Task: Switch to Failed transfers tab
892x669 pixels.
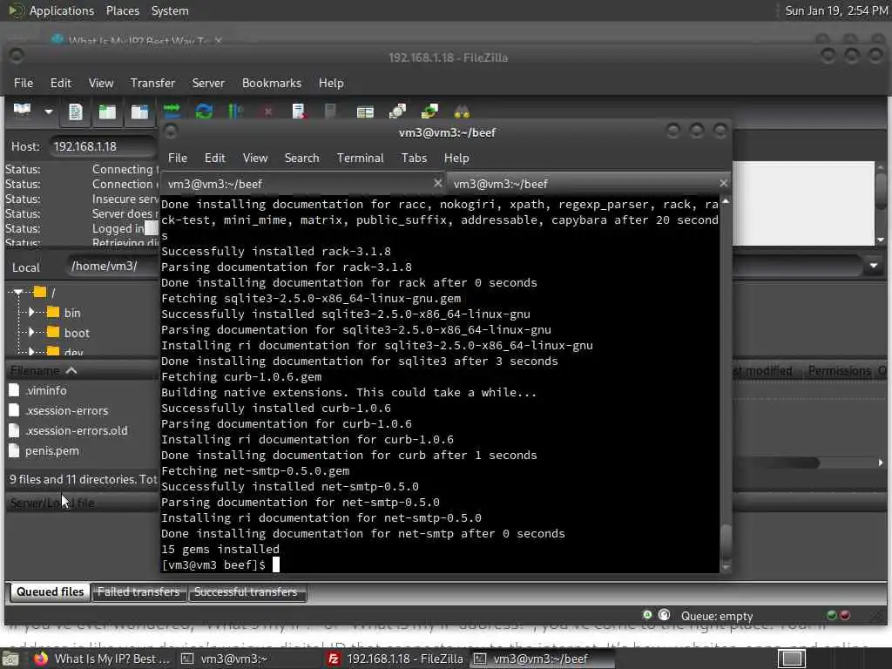Action: pyautogui.click(x=139, y=592)
